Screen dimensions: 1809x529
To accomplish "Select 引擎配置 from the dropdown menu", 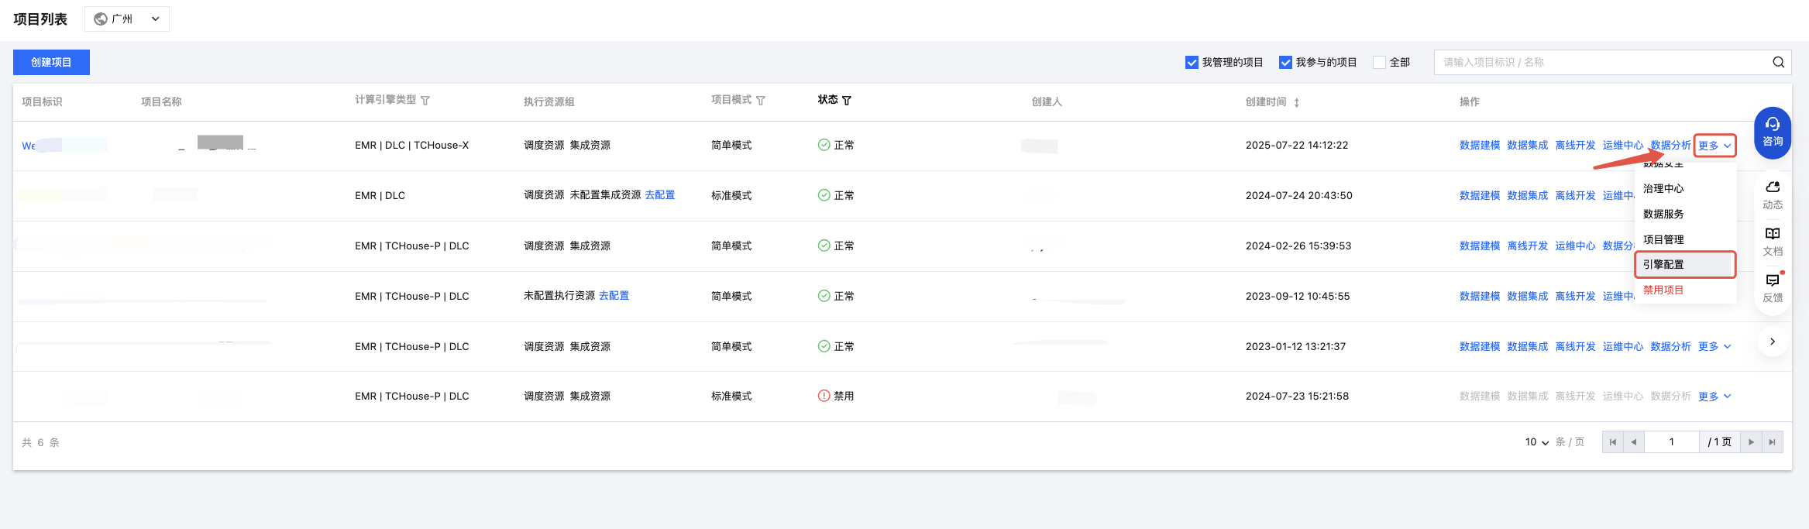I will (1663, 265).
